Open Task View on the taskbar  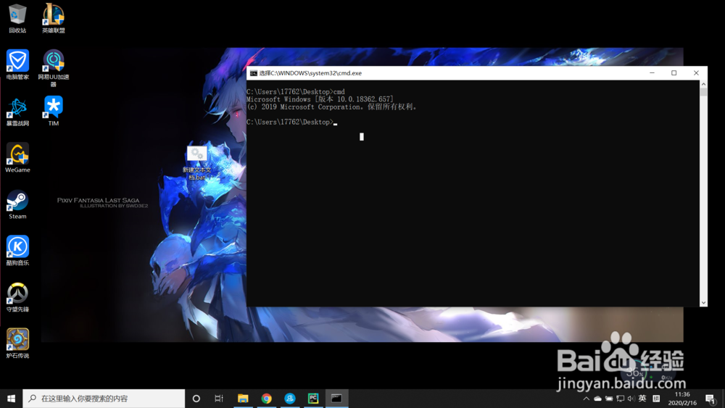point(219,399)
